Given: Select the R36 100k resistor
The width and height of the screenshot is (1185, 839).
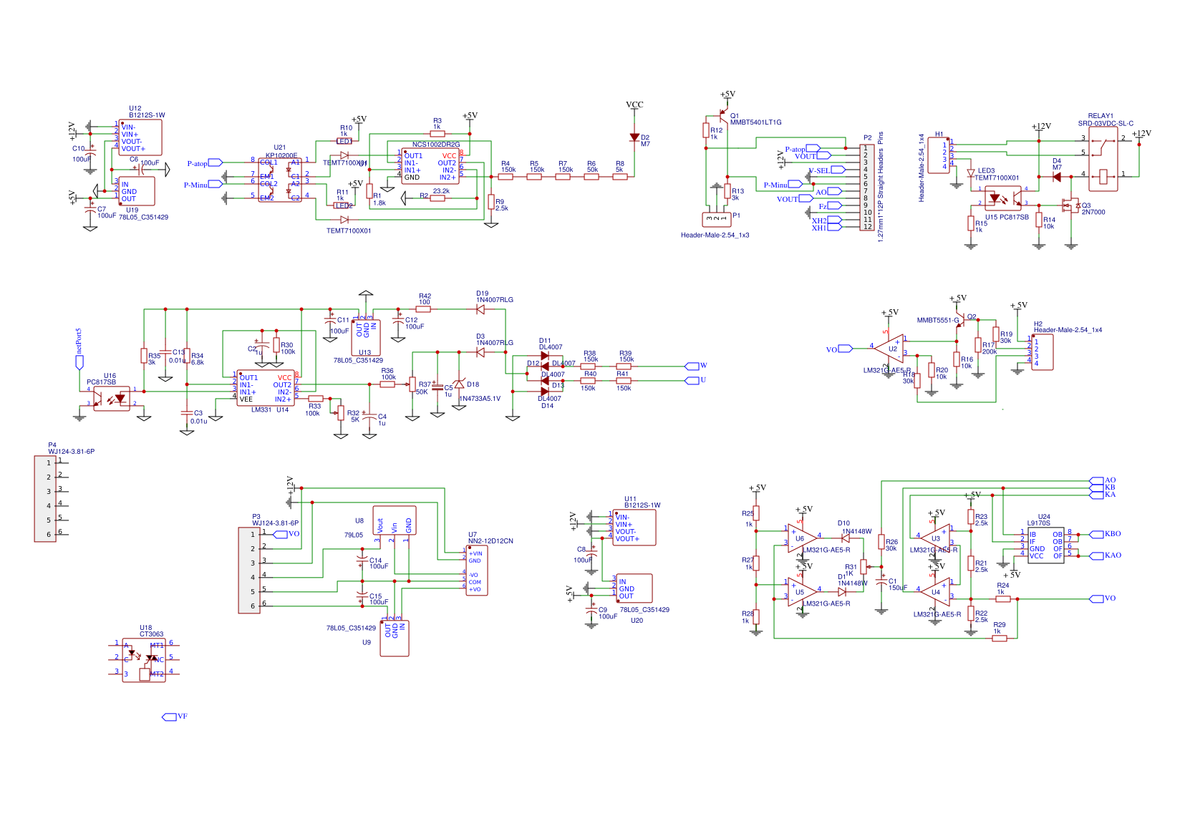Looking at the screenshot, I should pos(387,384).
